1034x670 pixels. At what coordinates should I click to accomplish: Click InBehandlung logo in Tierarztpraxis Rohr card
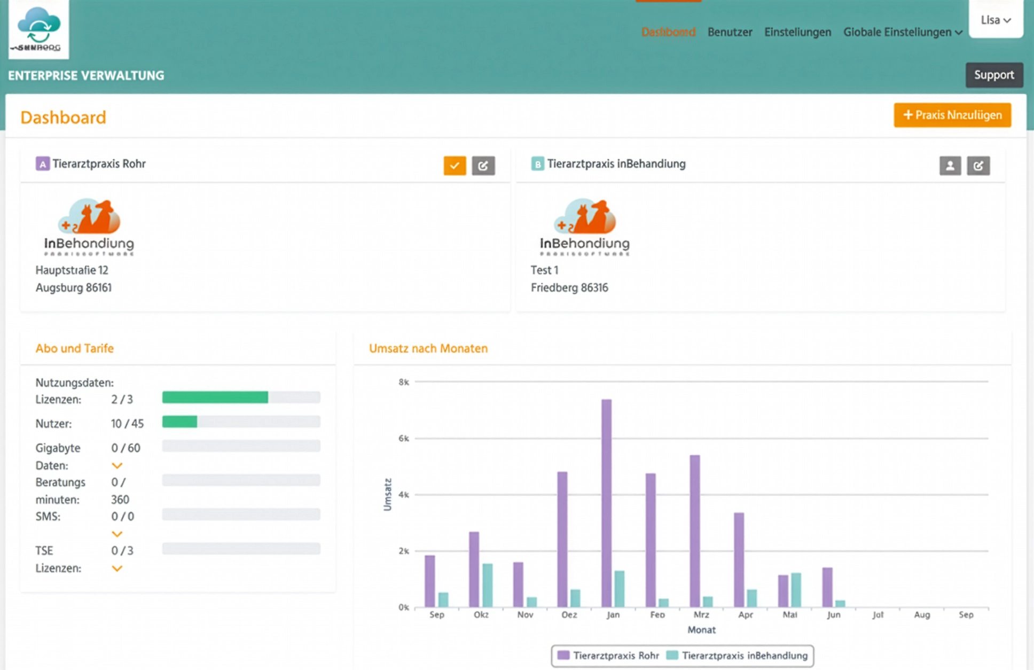(89, 227)
